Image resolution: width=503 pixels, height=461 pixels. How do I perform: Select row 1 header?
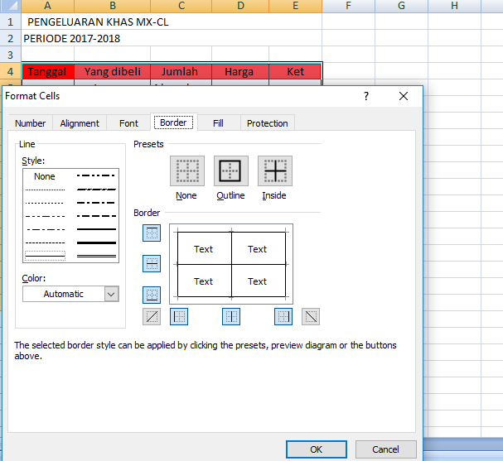(10, 22)
